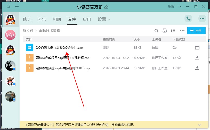The height and width of the screenshot is (130, 210).
Task: Open the exe file's folder location
Action: 197,47
